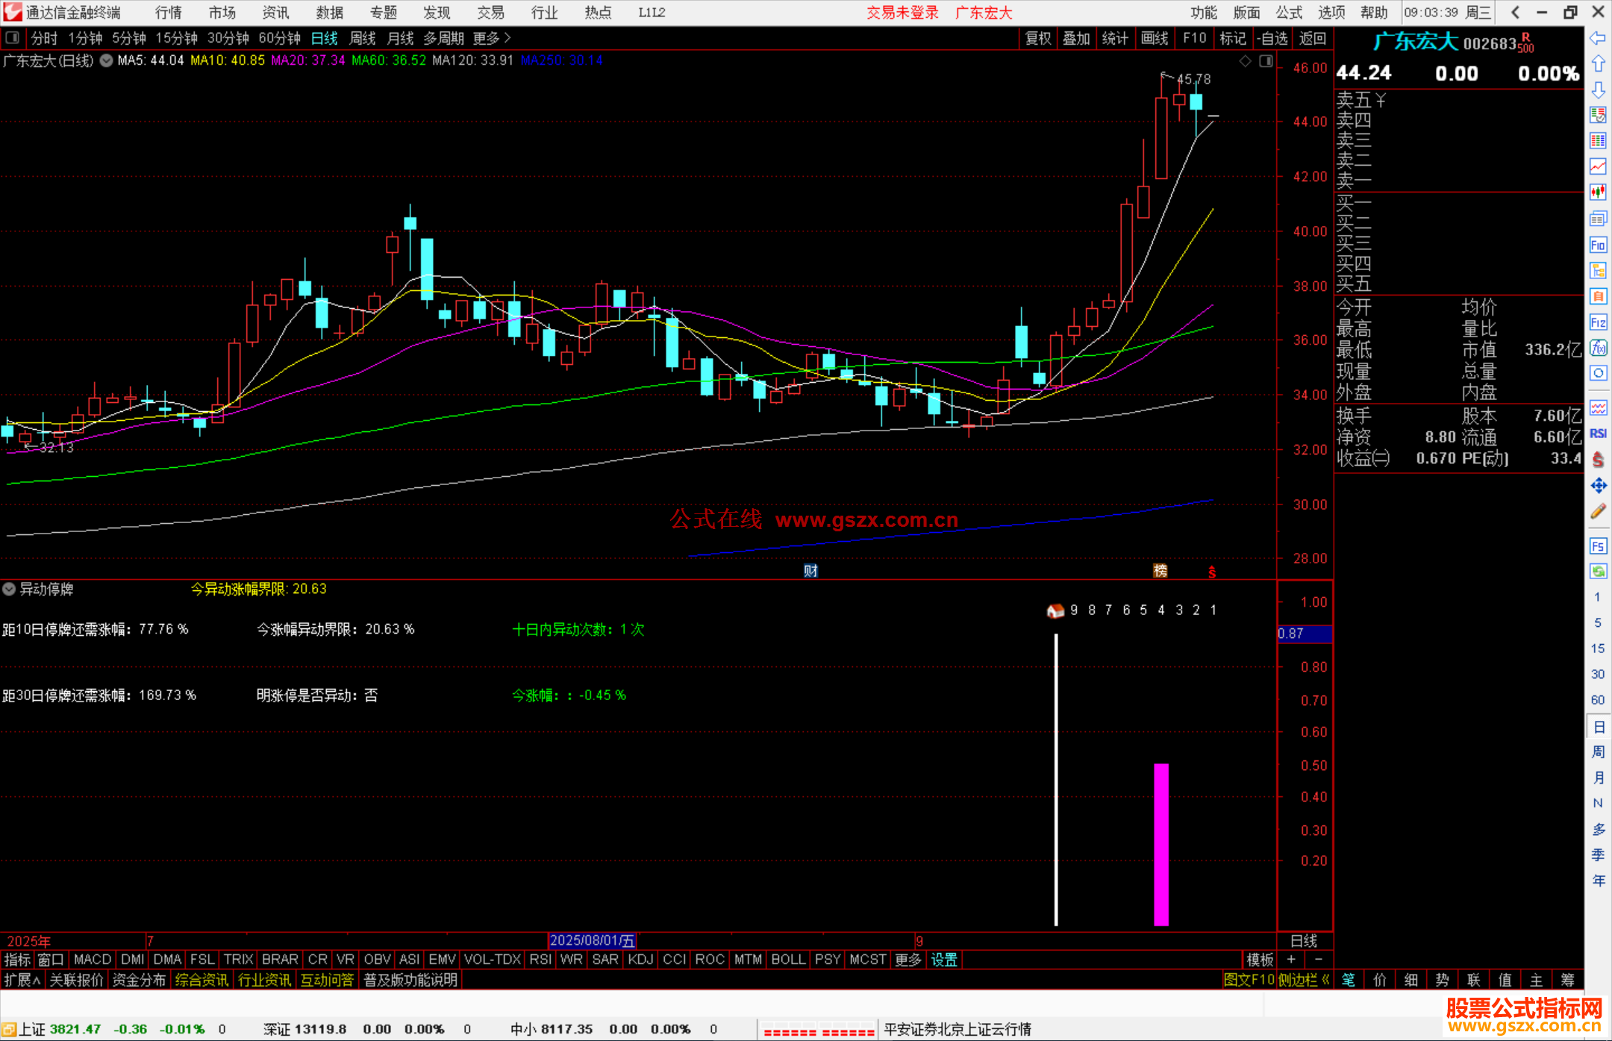Open the watchlist icon with checkmark
Screen dimensions: 1612x1041
[1598, 115]
